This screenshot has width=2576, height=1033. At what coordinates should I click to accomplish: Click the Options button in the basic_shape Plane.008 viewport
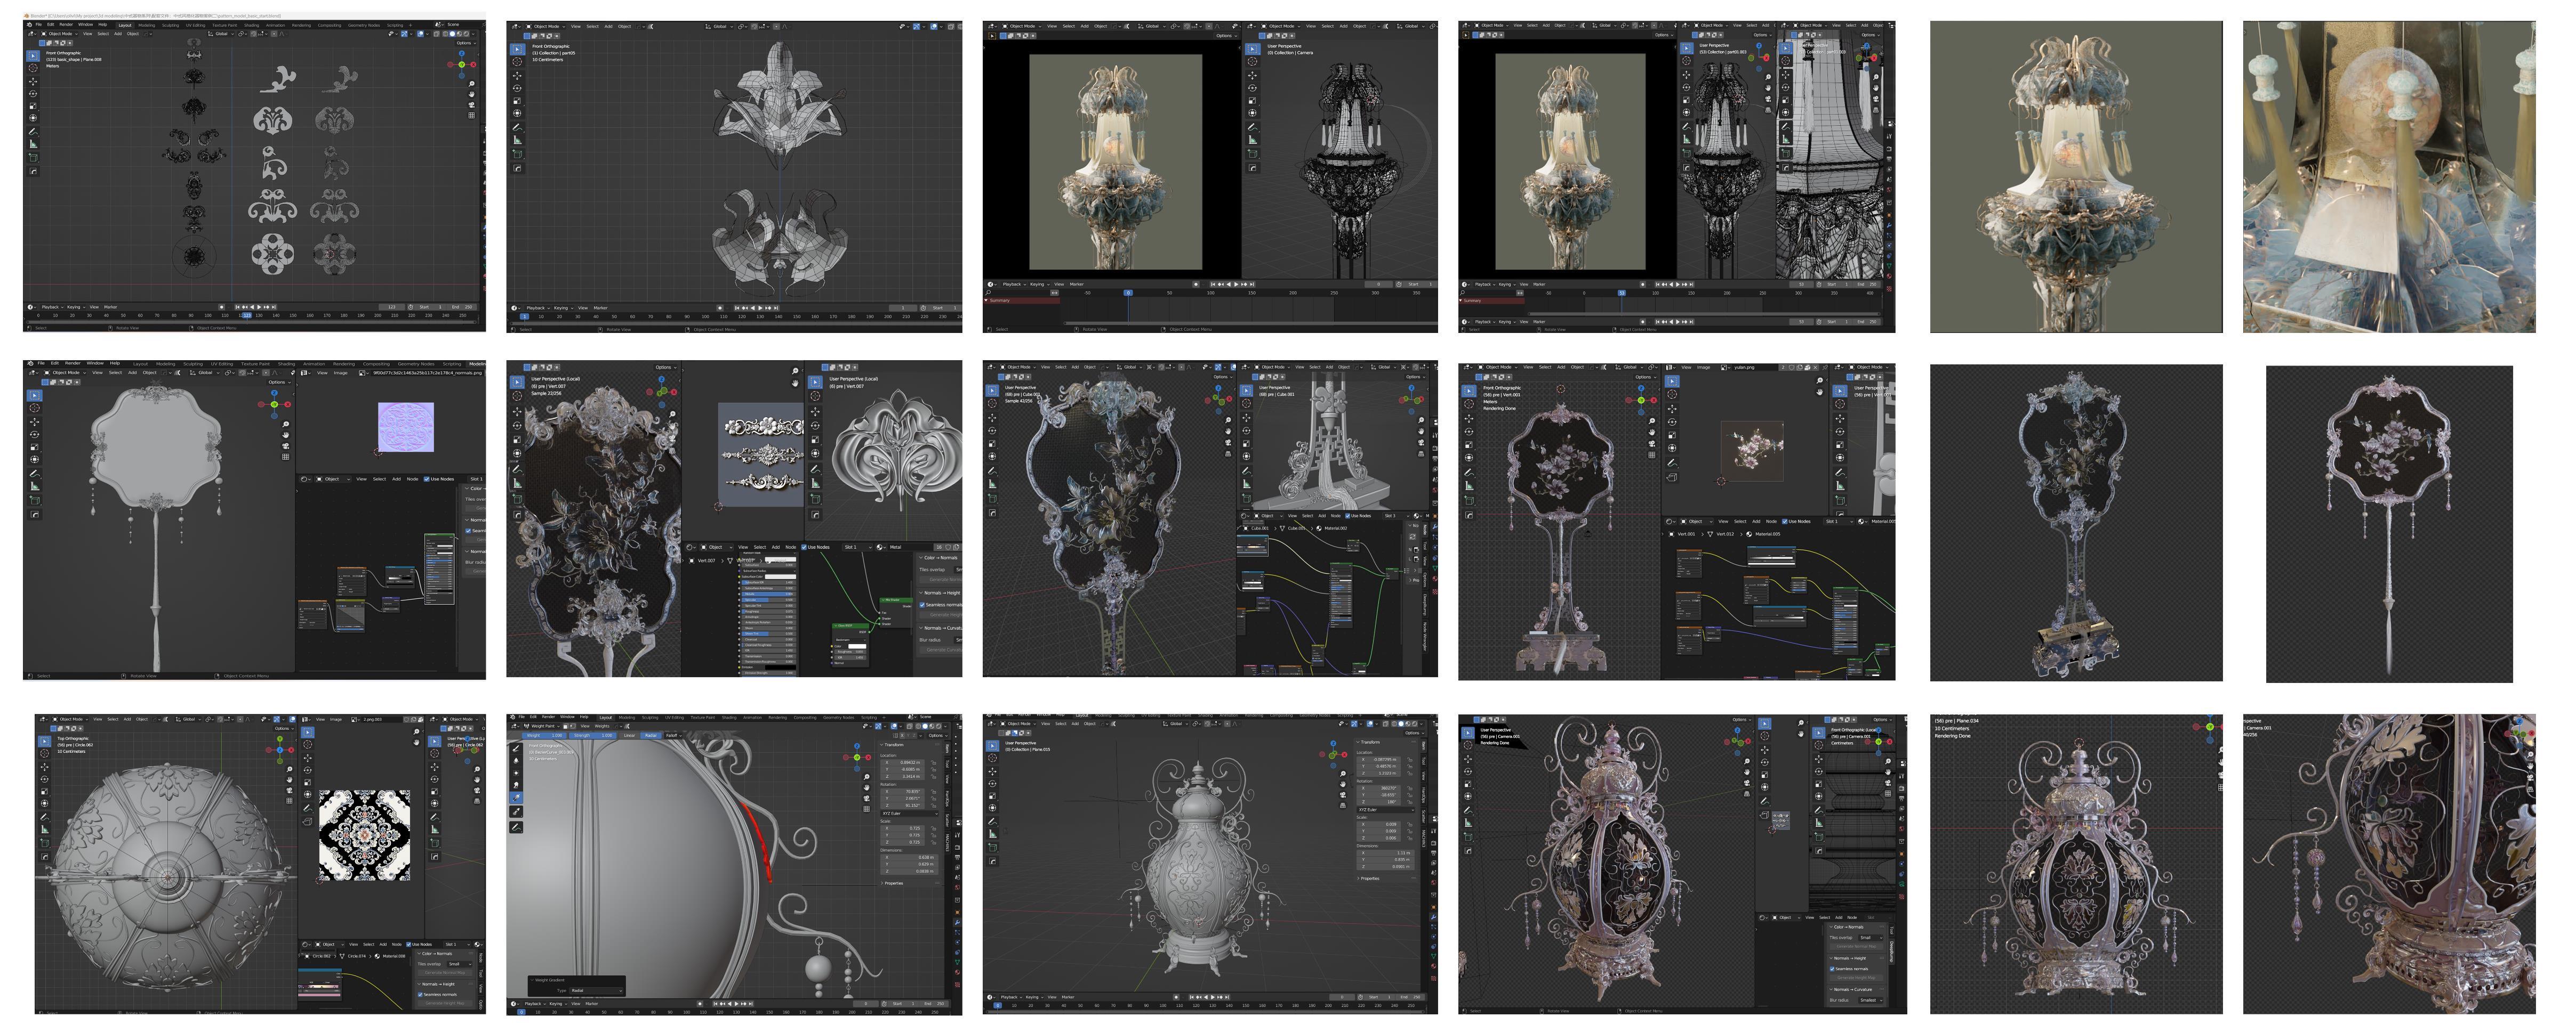click(466, 43)
